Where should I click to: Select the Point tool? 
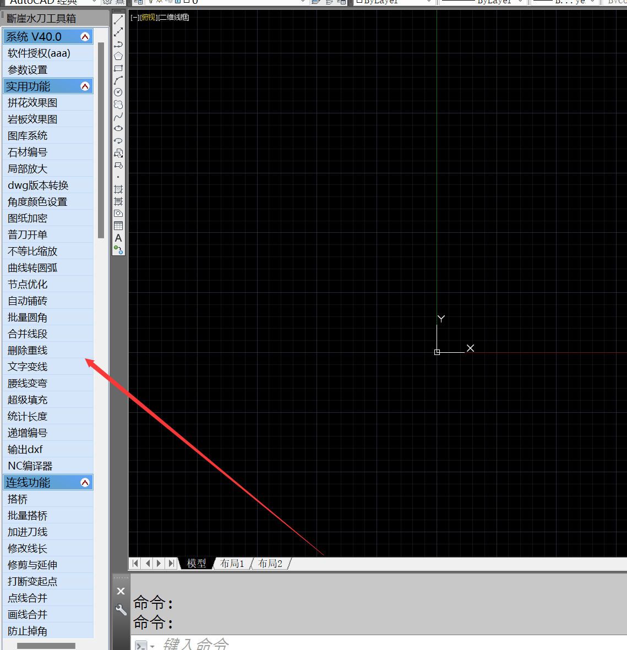[x=118, y=177]
